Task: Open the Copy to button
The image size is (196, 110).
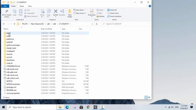Action: coord(48,13)
